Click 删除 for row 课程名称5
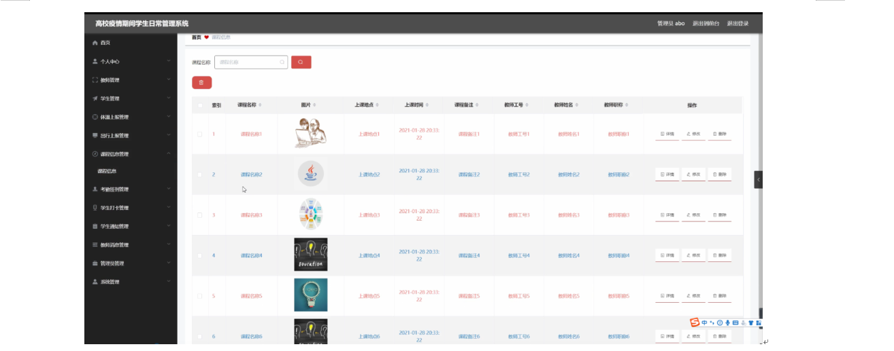Viewport: 894px width, 351px height. click(719, 296)
